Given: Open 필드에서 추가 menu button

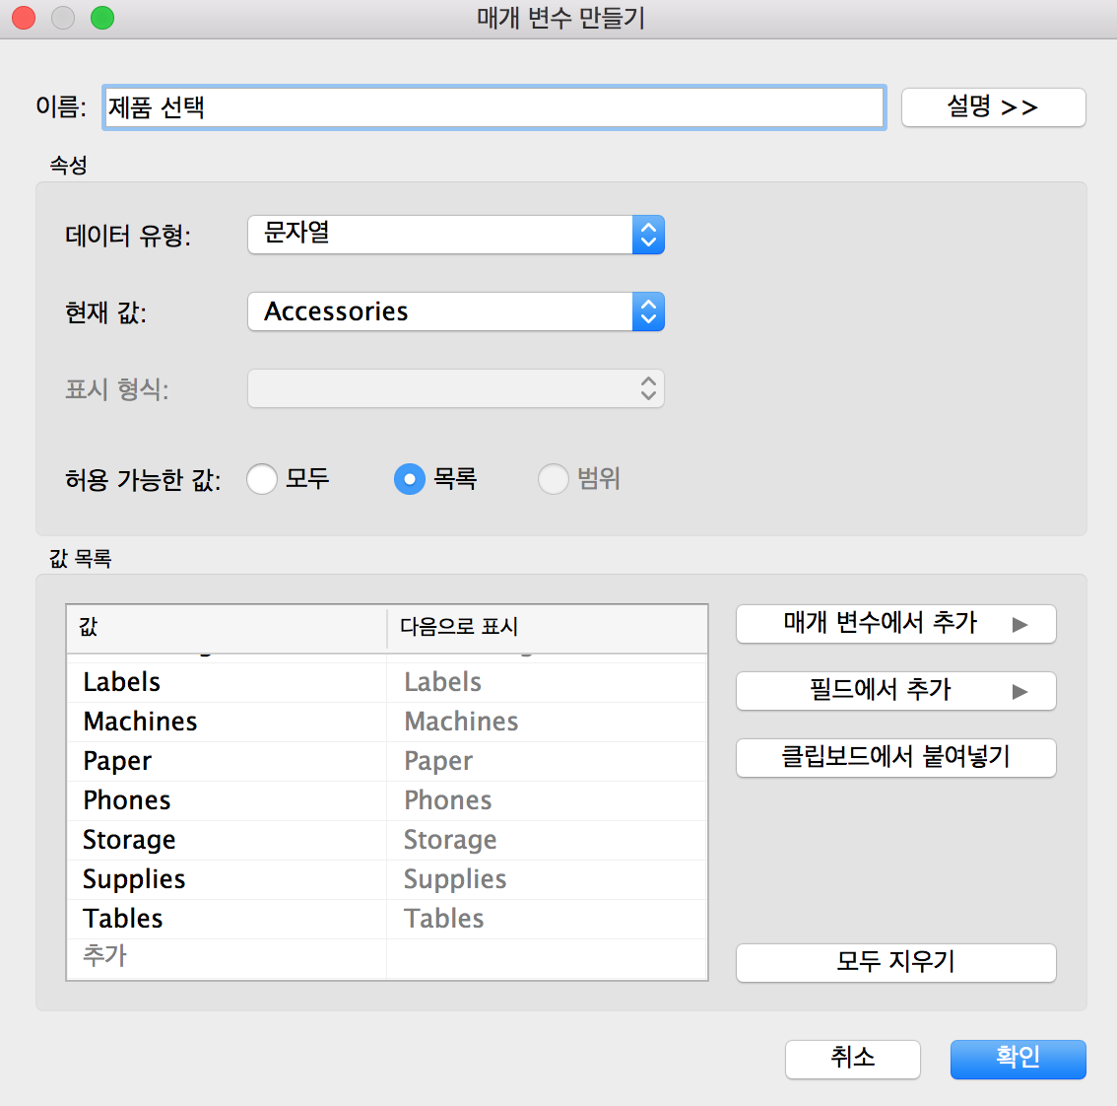Looking at the screenshot, I should (x=895, y=691).
